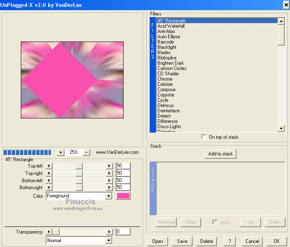This screenshot has width=290, height=247.
Task: Open the Color Foreground dropdown
Action: 109,196
